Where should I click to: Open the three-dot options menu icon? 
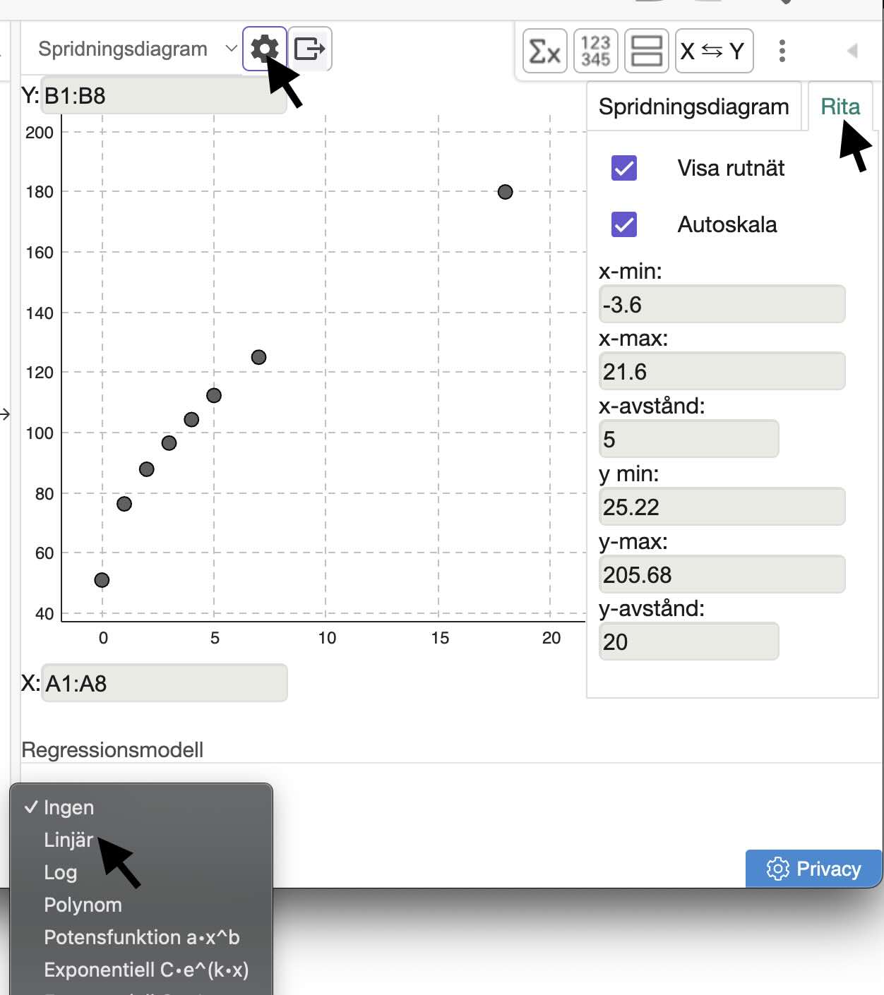pyautogui.click(x=782, y=50)
